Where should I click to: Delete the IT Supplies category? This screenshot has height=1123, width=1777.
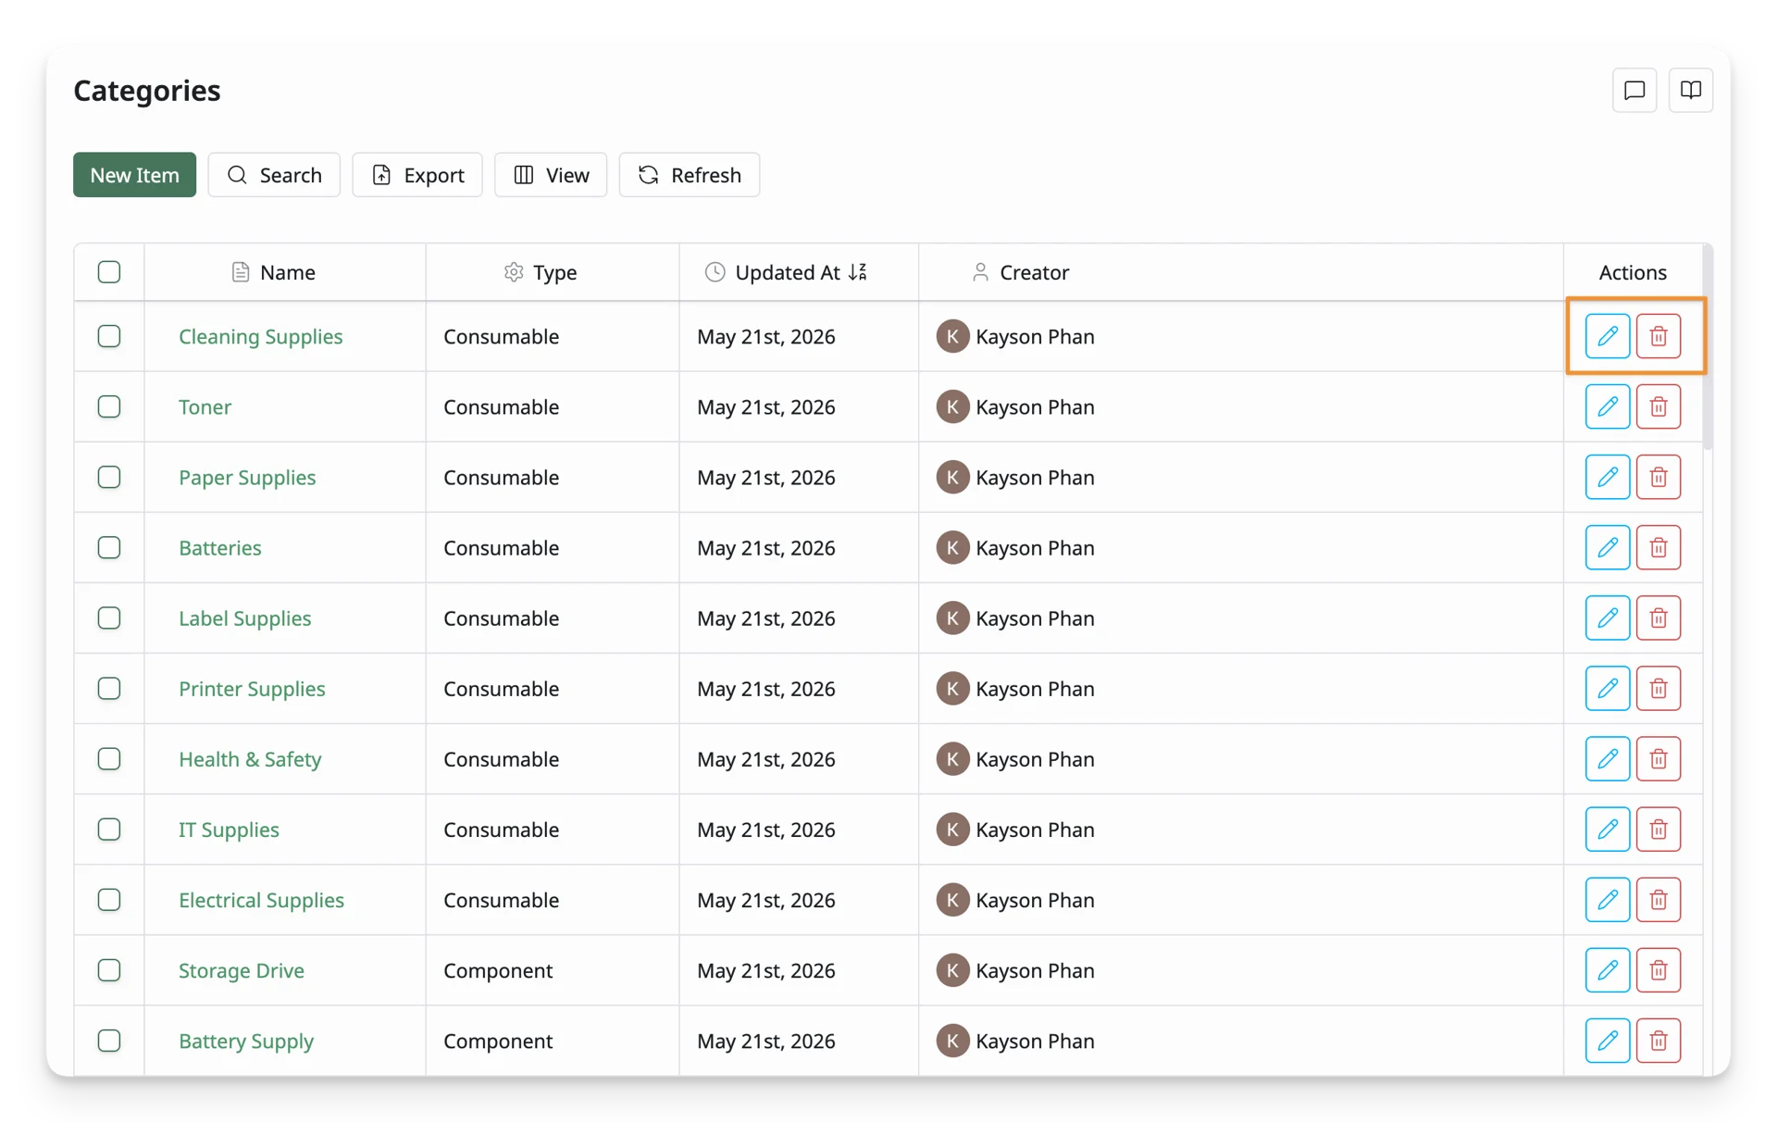[1658, 829]
